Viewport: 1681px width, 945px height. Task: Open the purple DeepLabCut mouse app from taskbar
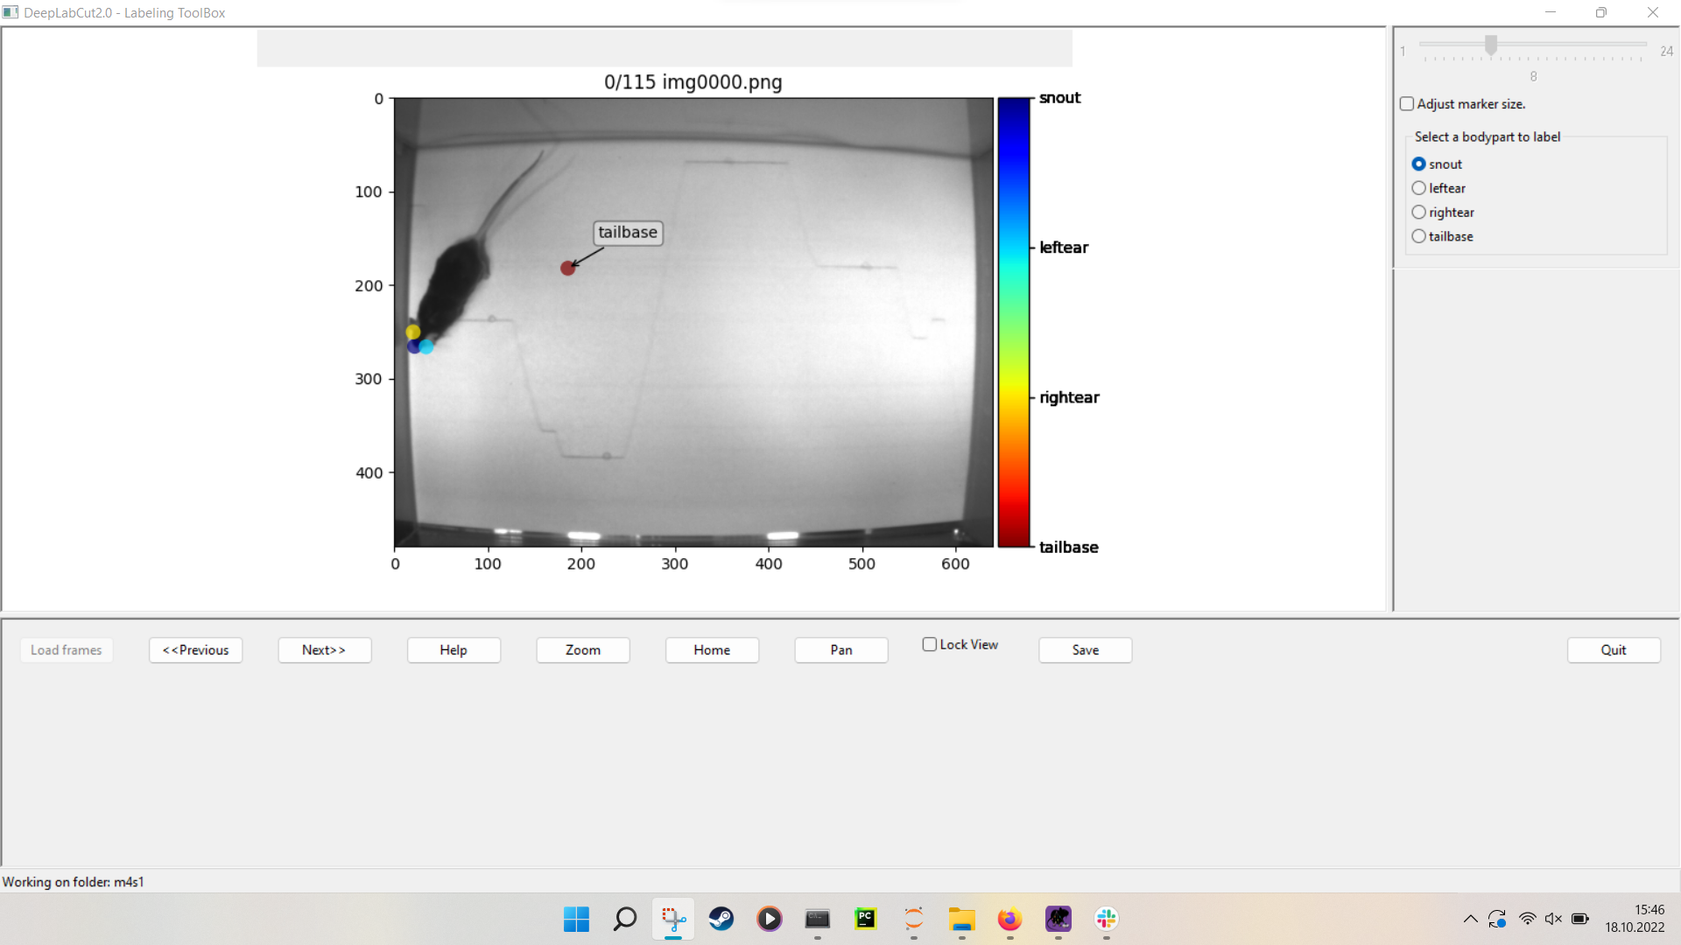pyautogui.click(x=1058, y=919)
